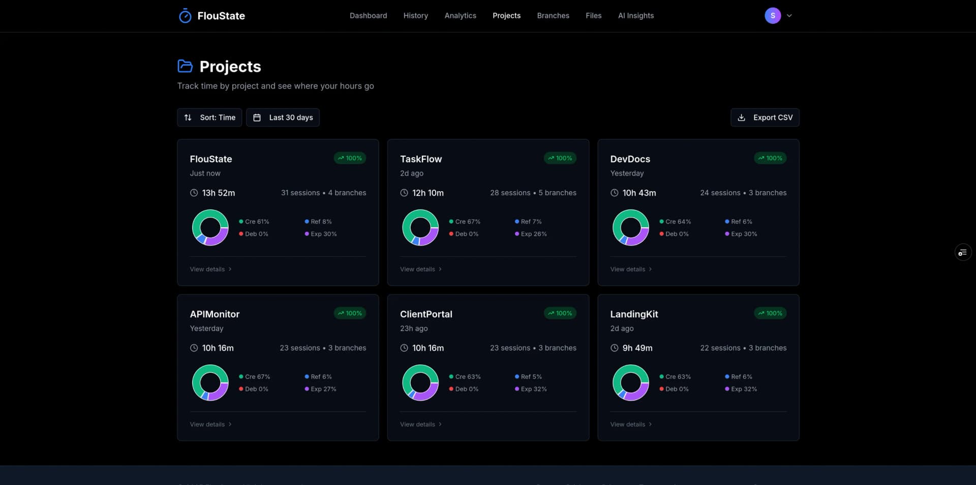
Task: Open the Last 30 days date range selector
Action: [283, 117]
